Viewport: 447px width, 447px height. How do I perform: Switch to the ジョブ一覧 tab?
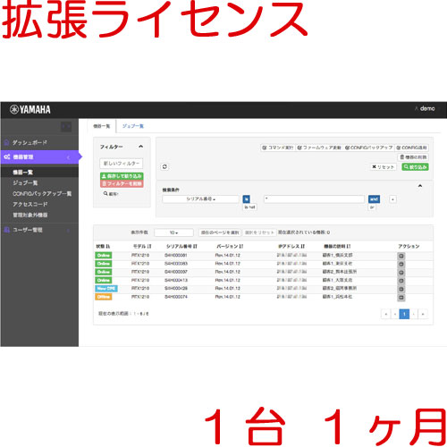pos(133,126)
